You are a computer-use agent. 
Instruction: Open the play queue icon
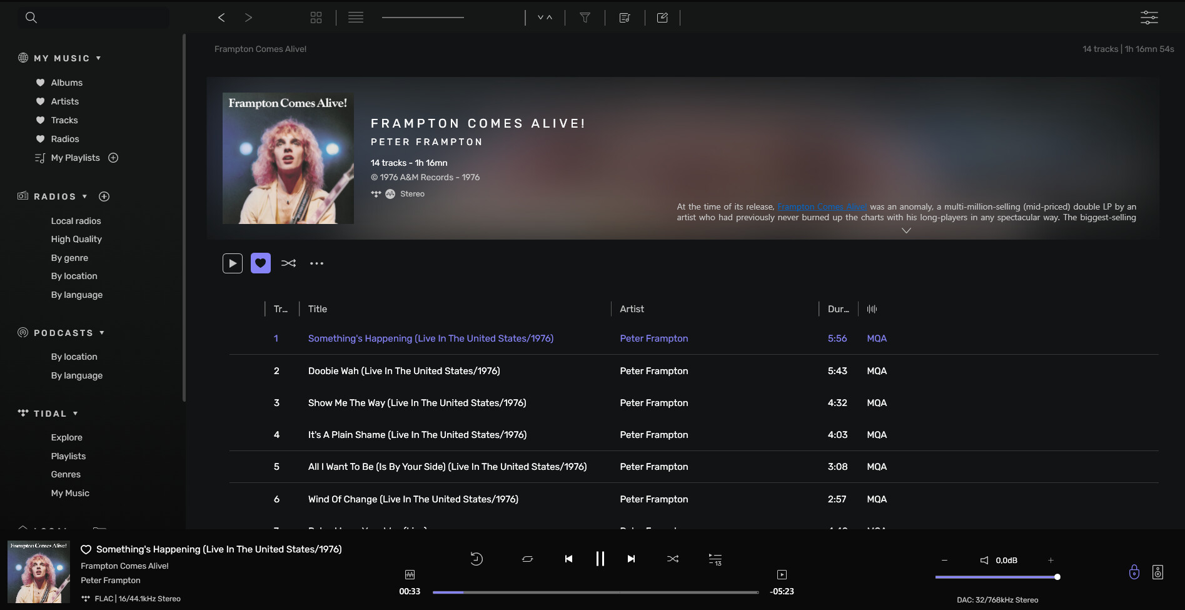pos(715,559)
